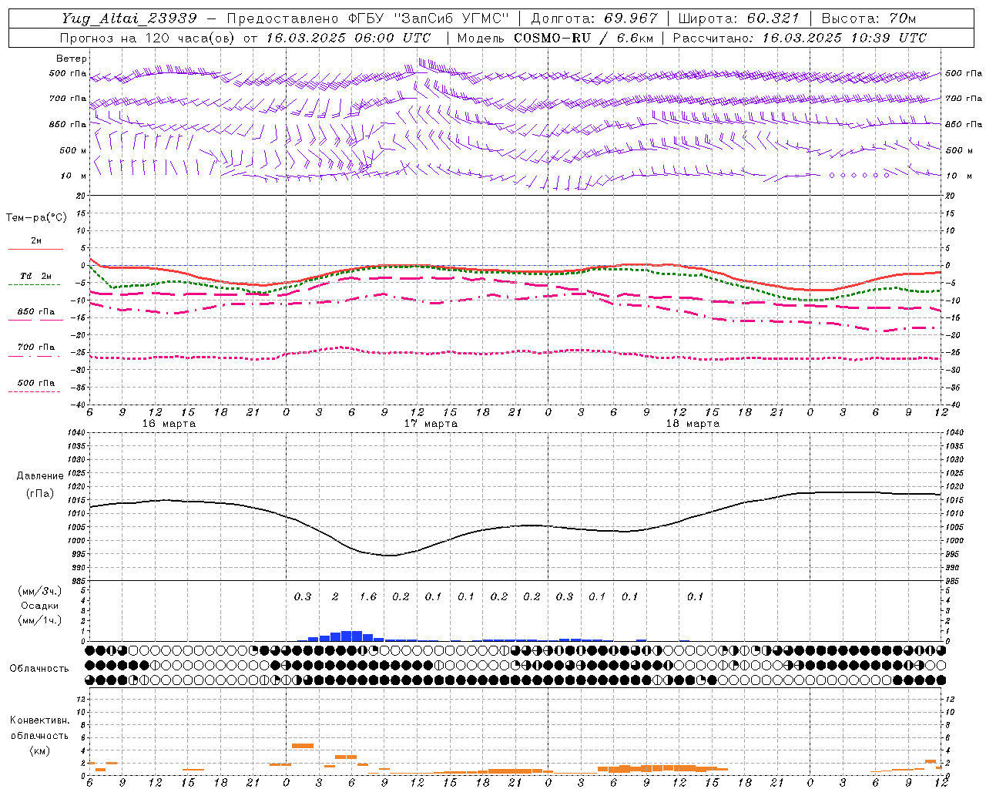
Task: Click the precipitation amount value 1.6
Action: [368, 596]
